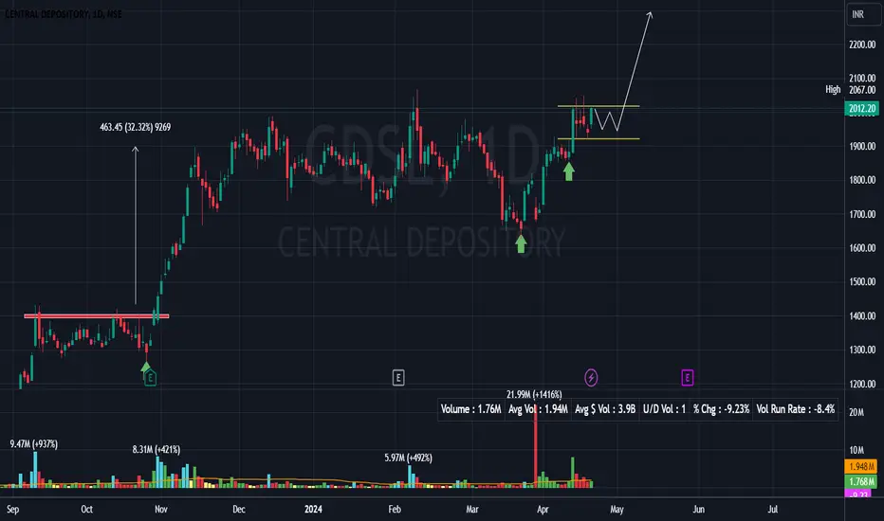The height and width of the screenshot is (521, 884).
Task: Click the 8.31M (+421%) volume label
Action: [x=157, y=449]
